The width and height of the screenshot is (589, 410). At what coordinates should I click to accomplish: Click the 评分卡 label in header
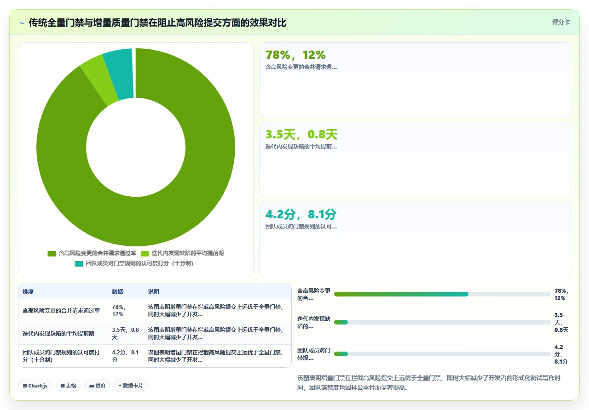coord(561,22)
